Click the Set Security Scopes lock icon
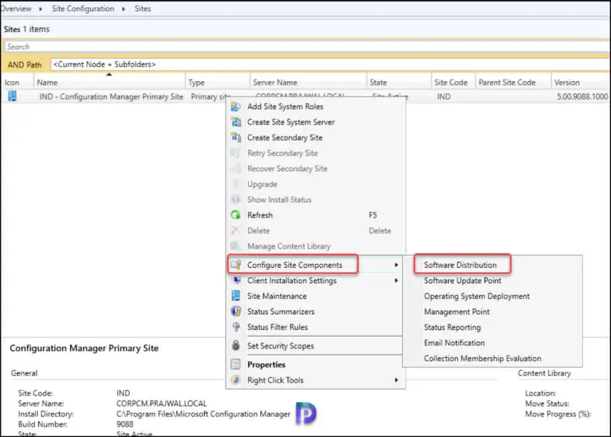The height and width of the screenshot is (437, 611). [x=236, y=345]
